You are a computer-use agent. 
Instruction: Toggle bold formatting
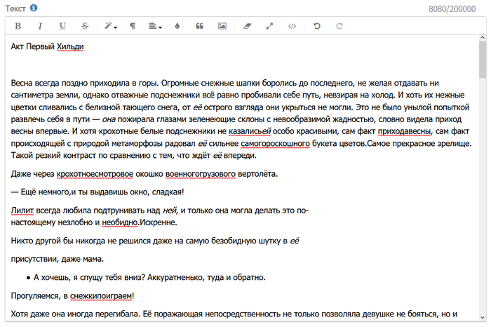pyautogui.click(x=18, y=26)
